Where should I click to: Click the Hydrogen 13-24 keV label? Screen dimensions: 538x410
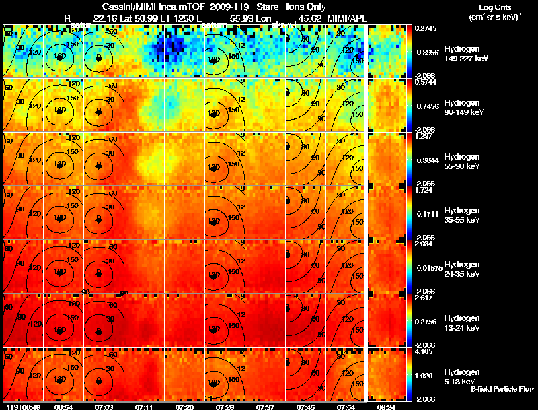(462, 323)
